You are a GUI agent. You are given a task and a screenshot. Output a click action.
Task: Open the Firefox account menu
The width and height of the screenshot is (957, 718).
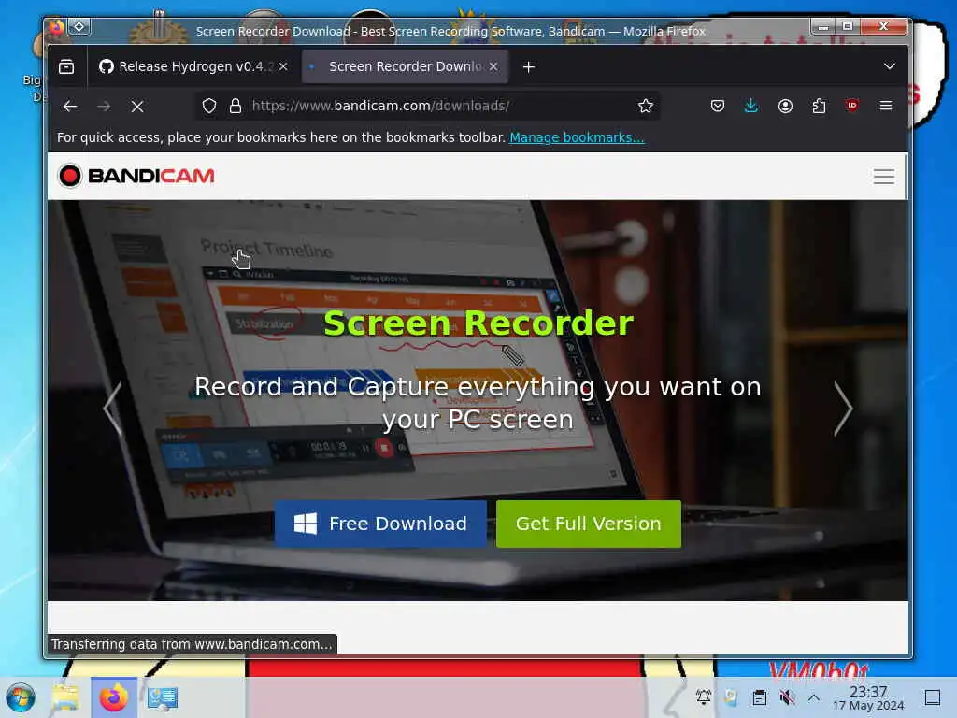[x=785, y=106]
